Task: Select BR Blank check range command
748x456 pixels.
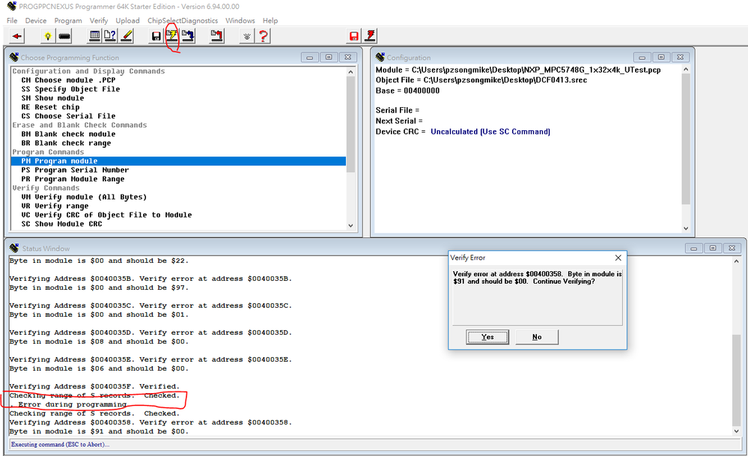Action: tap(66, 143)
